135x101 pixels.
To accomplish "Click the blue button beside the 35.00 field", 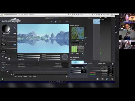I will (x=15, y=45).
